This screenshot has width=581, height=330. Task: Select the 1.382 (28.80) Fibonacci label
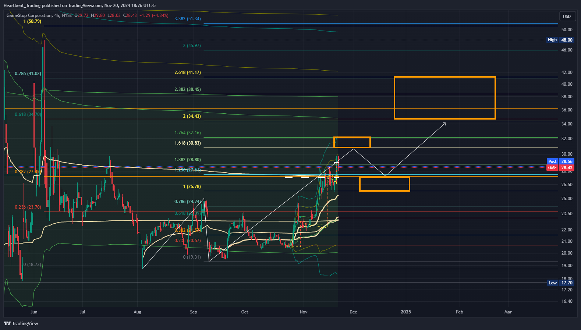[x=188, y=160]
